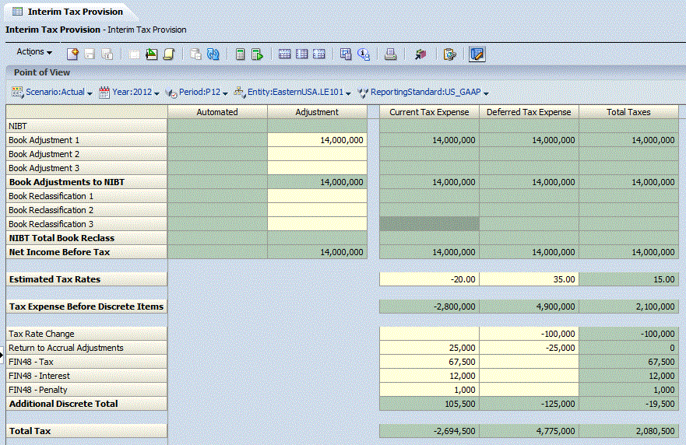Click the Adjustment column header
This screenshot has width=686, height=445.
[x=317, y=112]
